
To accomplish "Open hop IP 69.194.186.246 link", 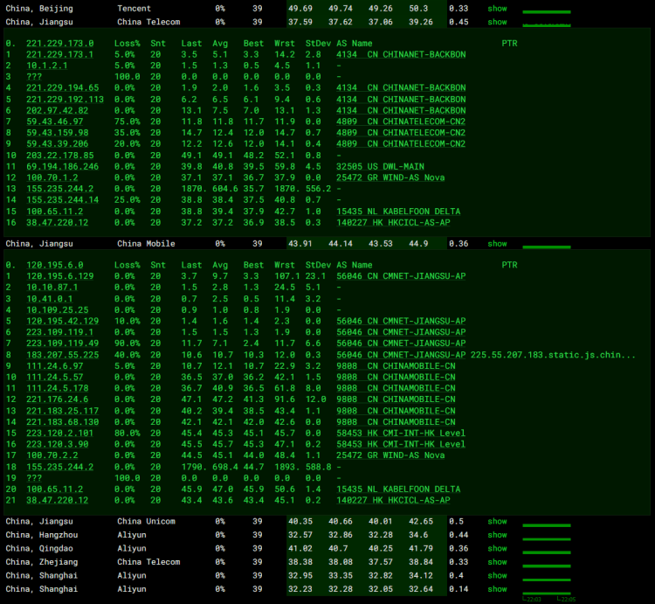I will (x=63, y=166).
